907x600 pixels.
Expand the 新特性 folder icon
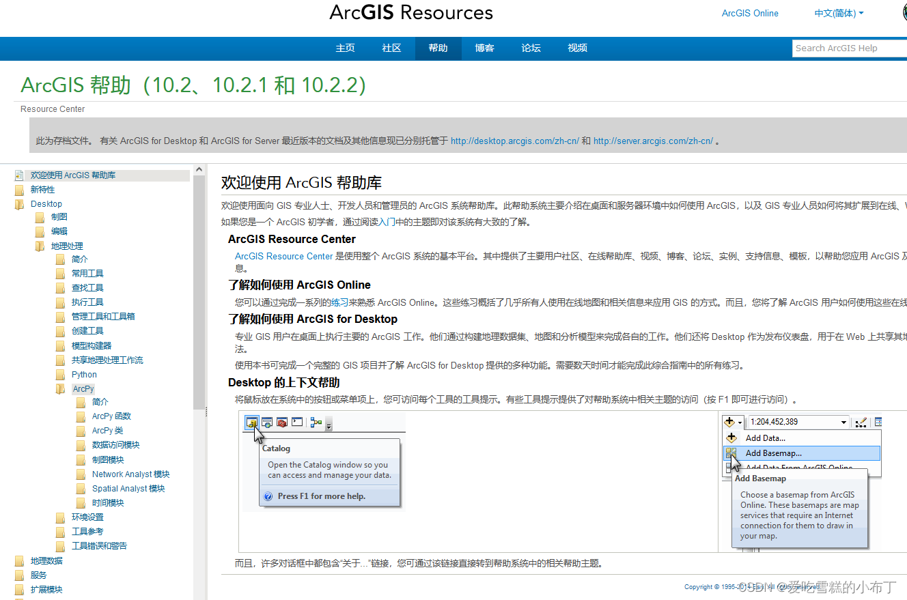pyautogui.click(x=19, y=190)
